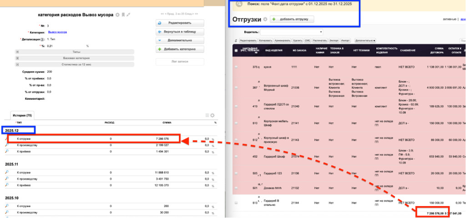Click the gear icon next to Отгрузки heading
This screenshot has width=466, height=218.
coord(265,19)
